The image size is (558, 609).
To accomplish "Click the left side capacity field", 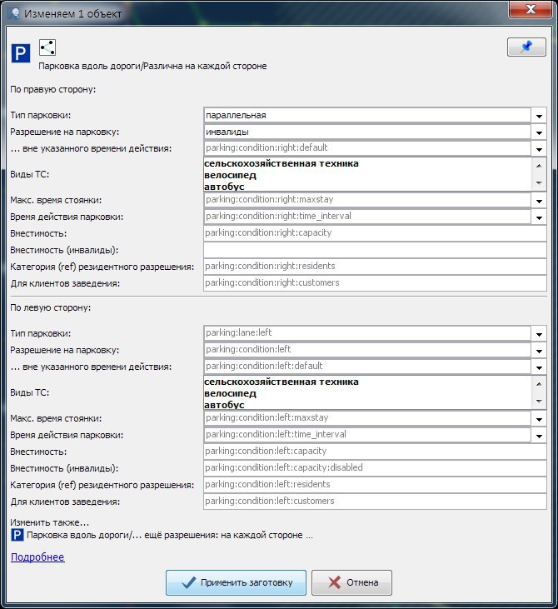I will point(375,452).
